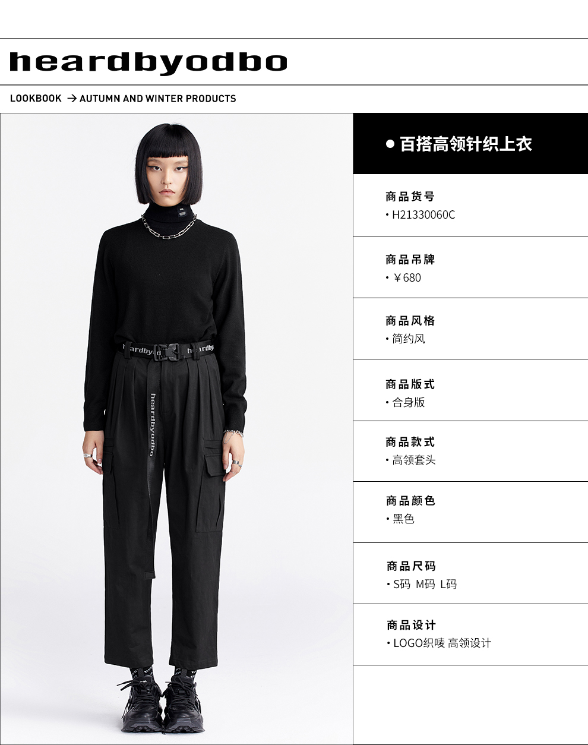Choose the S码 size option

pyautogui.click(x=402, y=584)
